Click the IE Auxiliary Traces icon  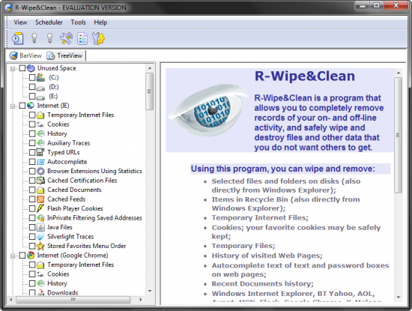coord(40,143)
